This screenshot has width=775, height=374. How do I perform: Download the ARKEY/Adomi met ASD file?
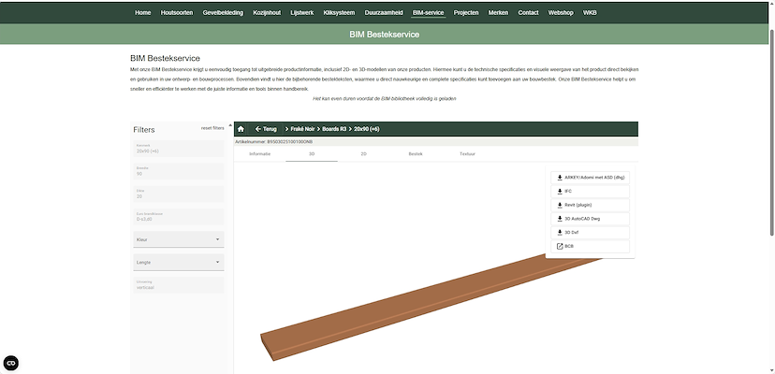click(589, 177)
